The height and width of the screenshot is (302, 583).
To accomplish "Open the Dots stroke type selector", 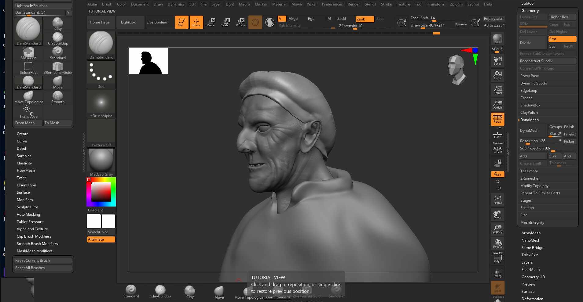I will (x=101, y=75).
